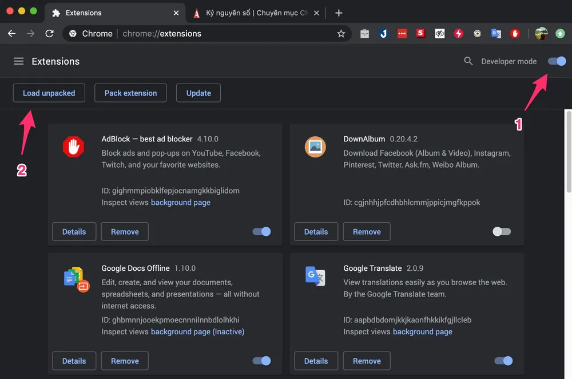Turn off Developer mode toggle
Image resolution: width=572 pixels, height=379 pixels.
click(x=557, y=61)
